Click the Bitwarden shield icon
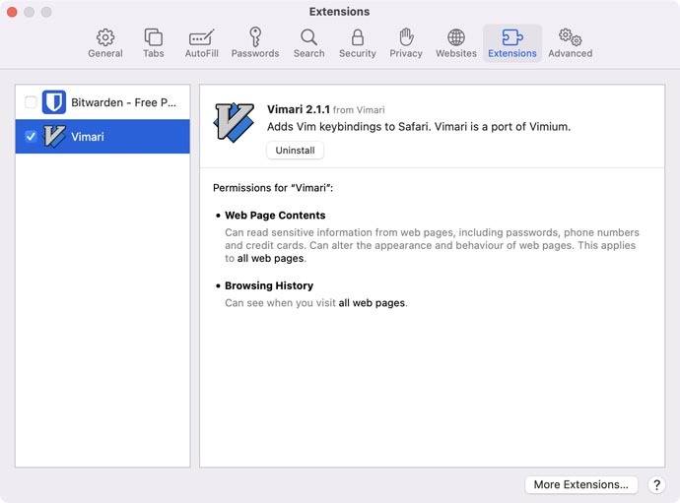680x503 pixels. (x=54, y=102)
